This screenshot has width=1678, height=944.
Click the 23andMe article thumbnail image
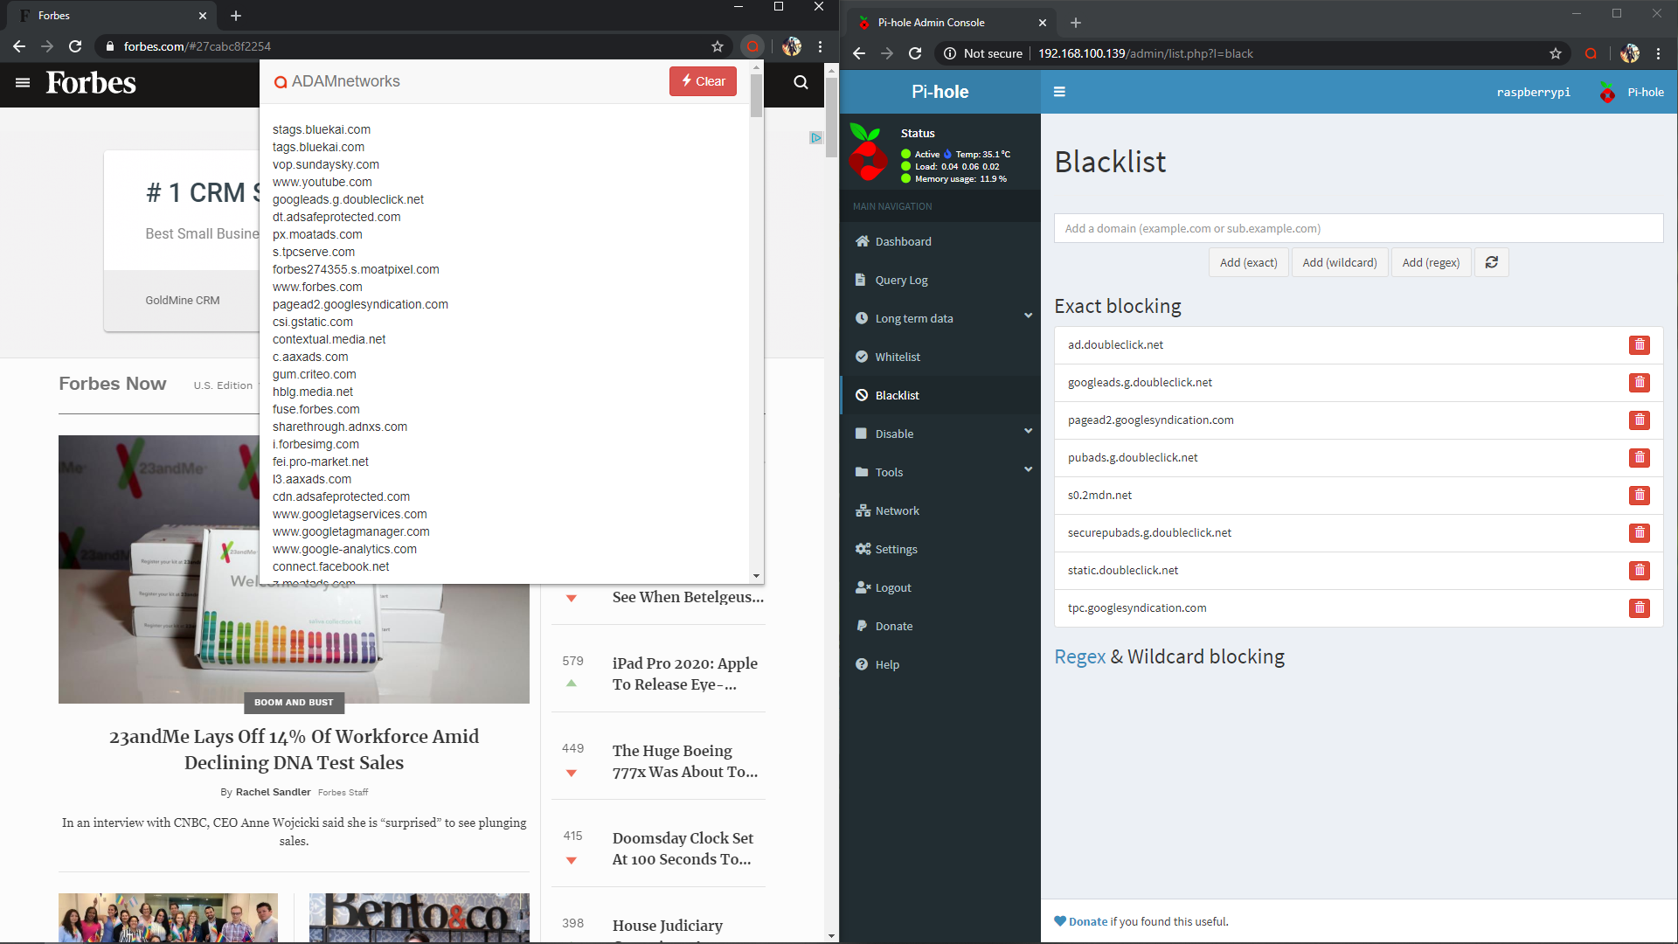coord(294,569)
